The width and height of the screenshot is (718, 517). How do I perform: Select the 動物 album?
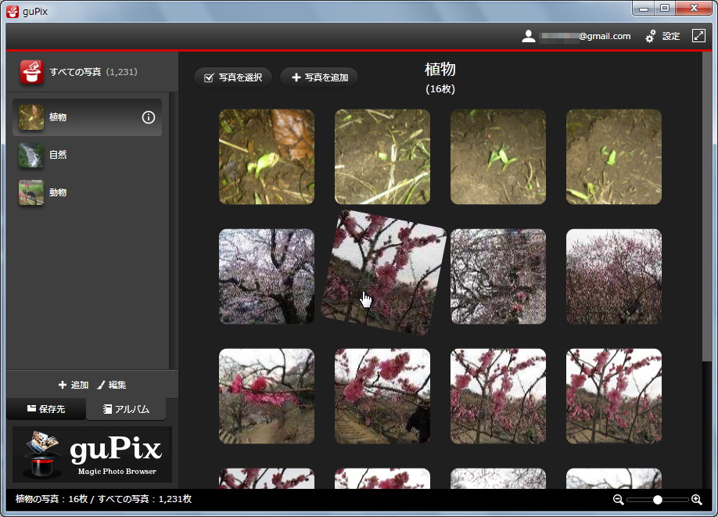tap(87, 192)
